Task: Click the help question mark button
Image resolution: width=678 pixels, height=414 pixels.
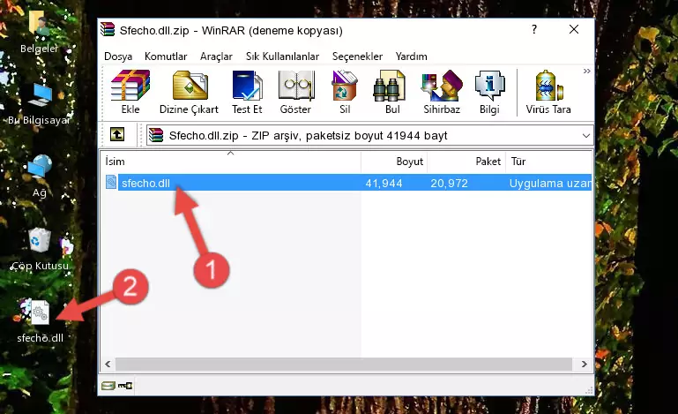Action: [x=534, y=29]
